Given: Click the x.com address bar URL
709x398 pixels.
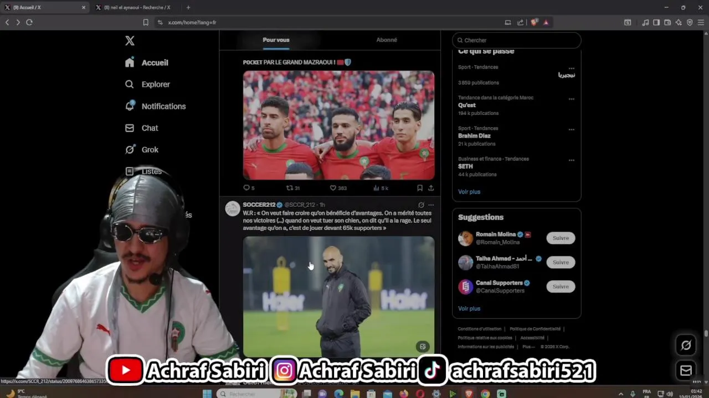Looking at the screenshot, I should 192,23.
